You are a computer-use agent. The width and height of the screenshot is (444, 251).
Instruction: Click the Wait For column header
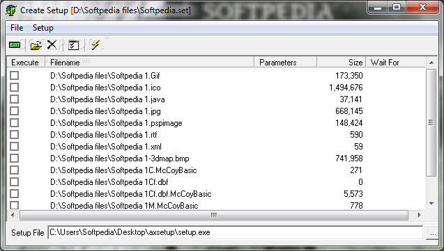pyautogui.click(x=396, y=62)
